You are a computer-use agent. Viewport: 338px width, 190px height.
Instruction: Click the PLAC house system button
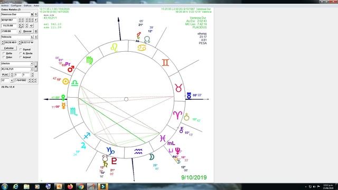[5, 74]
